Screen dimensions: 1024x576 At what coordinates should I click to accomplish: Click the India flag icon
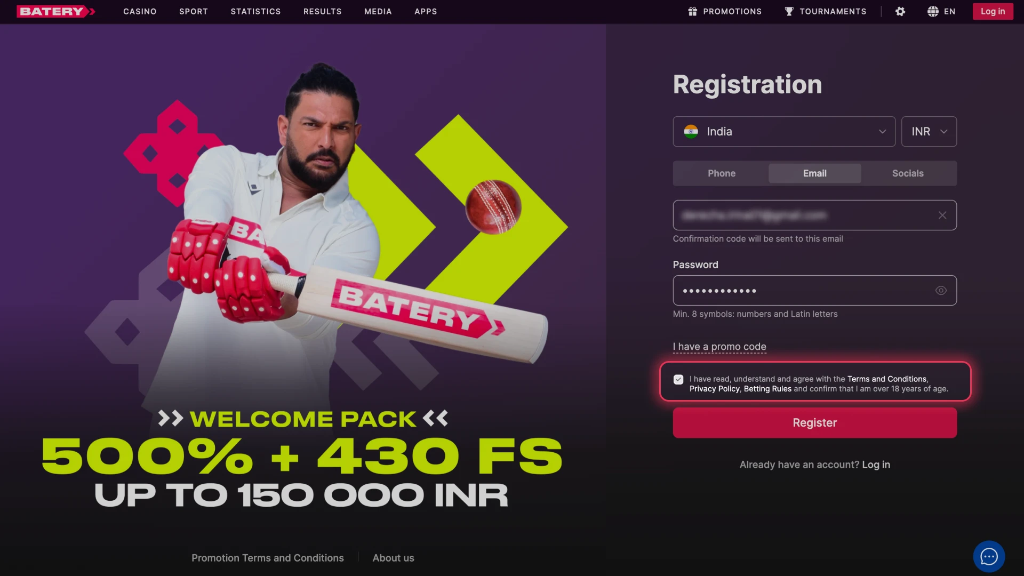(691, 131)
